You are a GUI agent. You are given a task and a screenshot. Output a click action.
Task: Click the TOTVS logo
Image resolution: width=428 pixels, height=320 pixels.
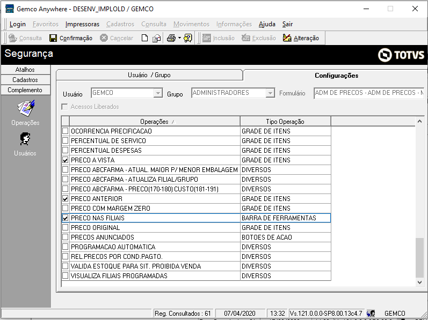tap(401, 55)
